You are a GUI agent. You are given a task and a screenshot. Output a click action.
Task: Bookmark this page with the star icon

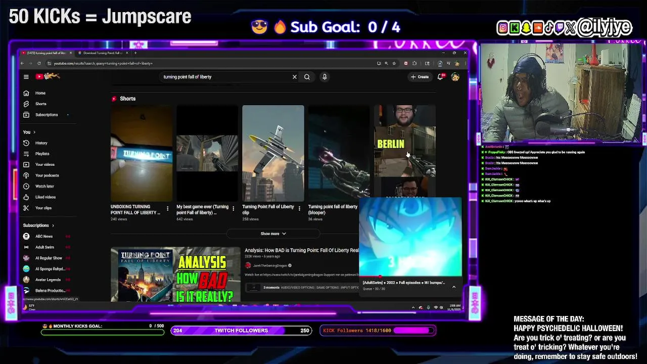tap(394, 63)
